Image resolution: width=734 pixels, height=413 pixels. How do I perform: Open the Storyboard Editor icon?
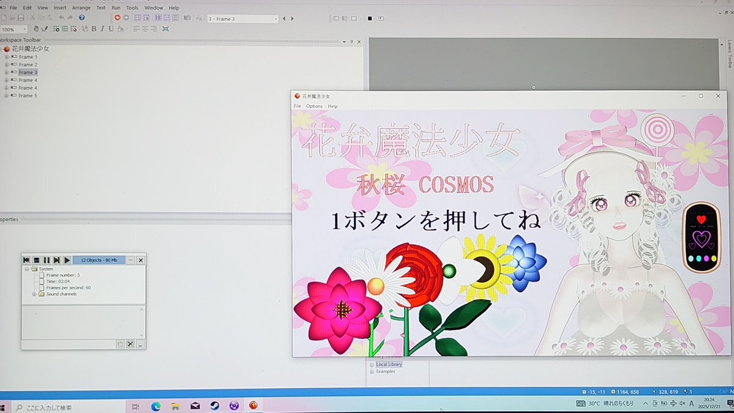tap(138, 18)
